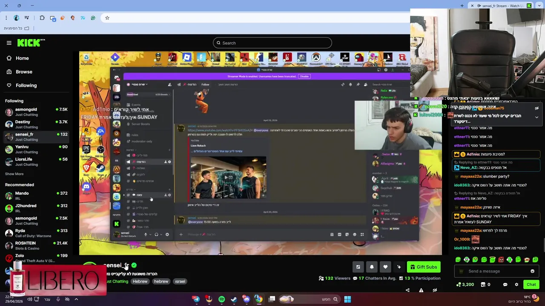Expand the system tray hidden icons

(76, 299)
